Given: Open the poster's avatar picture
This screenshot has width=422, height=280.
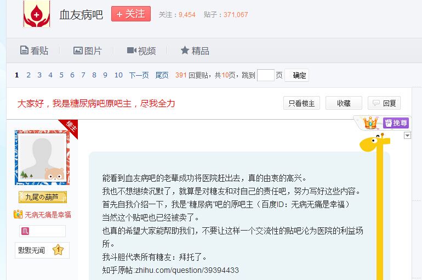Looking at the screenshot, I should (x=42, y=158).
